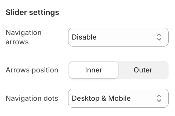Click the Desktop & Mobile value text

[101, 98]
